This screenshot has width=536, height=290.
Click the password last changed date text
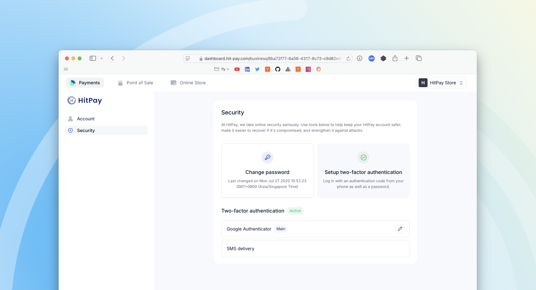[x=267, y=184]
